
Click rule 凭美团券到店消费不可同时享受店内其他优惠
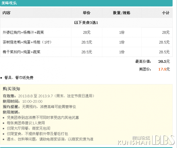pyautogui.click(x=43, y=118)
